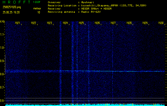The height and width of the screenshot is (106, 167).
Task: Click the Recviving antenna label
Action: click(x=61, y=12)
